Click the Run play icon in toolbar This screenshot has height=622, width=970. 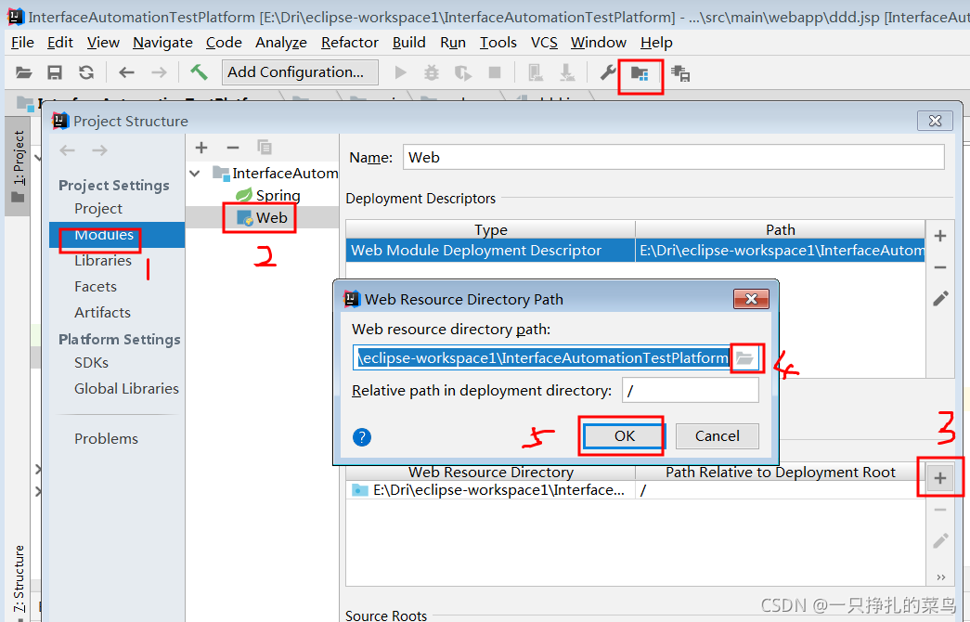click(401, 73)
